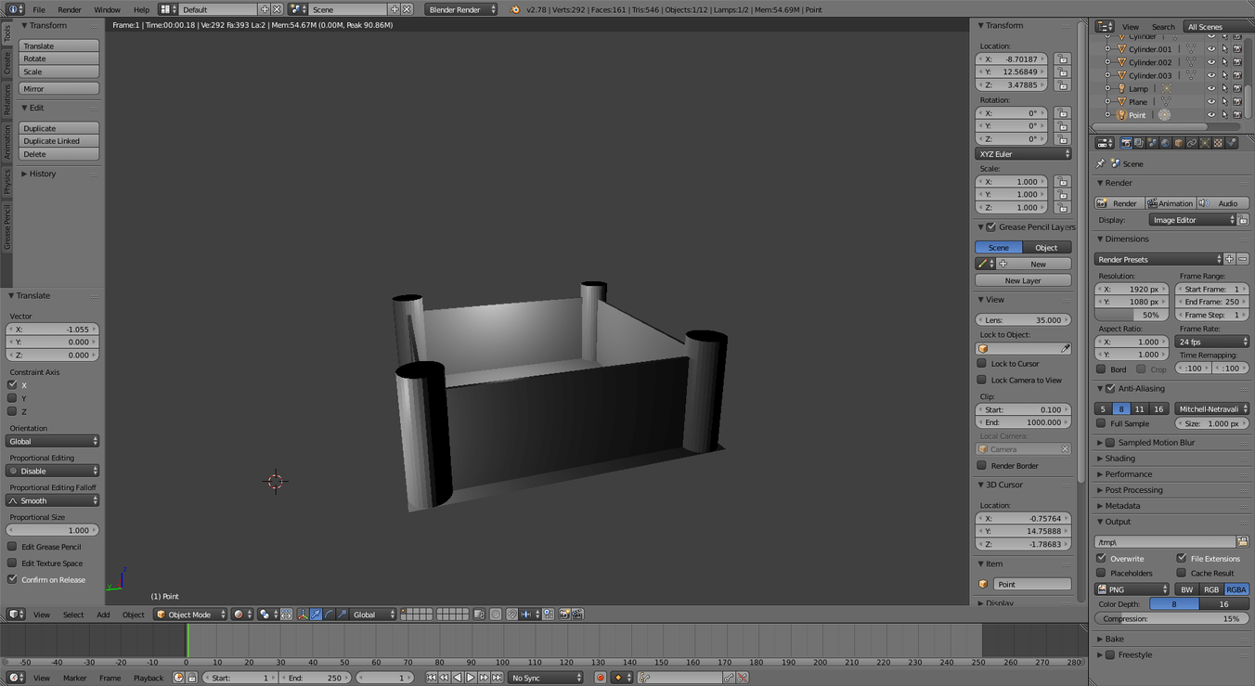Viewport: 1255px width, 686px height.
Task: Hide Cylinder.002 using its eye icon
Action: (1210, 62)
